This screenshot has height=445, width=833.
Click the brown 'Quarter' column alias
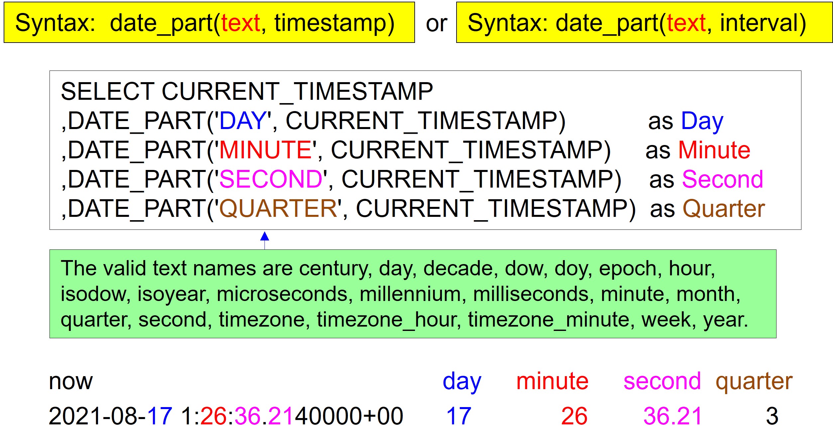pos(724,209)
